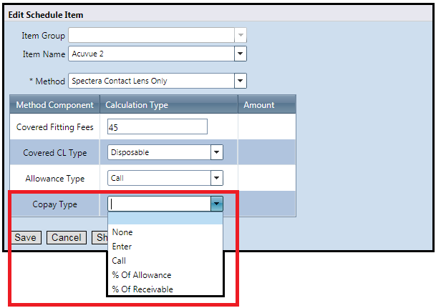Choose Enter in the Copay Type list

coord(122,247)
